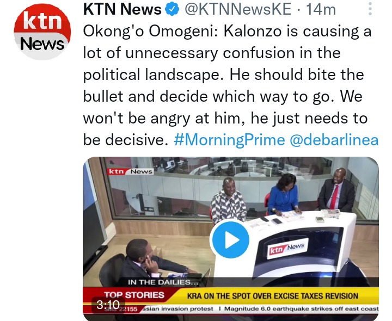Open the tweet's three-dot more menu
This screenshot has height=321, width=392.
pos(370,9)
